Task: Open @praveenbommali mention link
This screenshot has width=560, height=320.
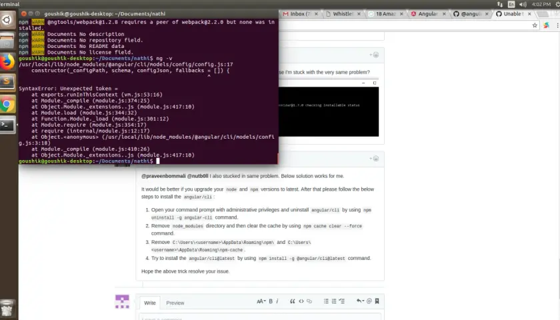Action: point(163,176)
